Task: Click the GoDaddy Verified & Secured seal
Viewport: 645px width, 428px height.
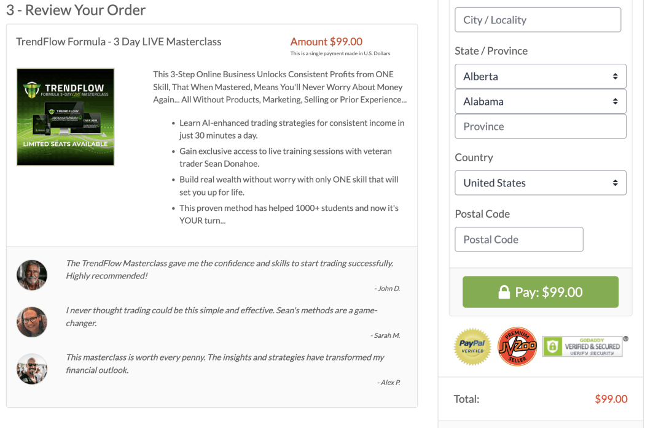Action: [582, 346]
